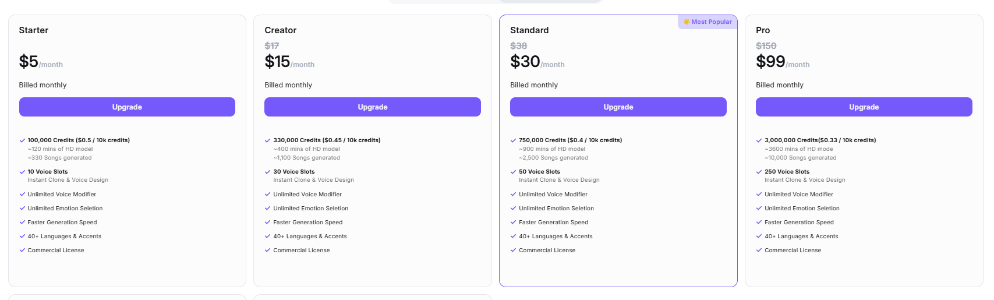994x300 pixels.
Task: Click checkmark by Pro's 40+ Languages & Accents
Action: coord(759,237)
